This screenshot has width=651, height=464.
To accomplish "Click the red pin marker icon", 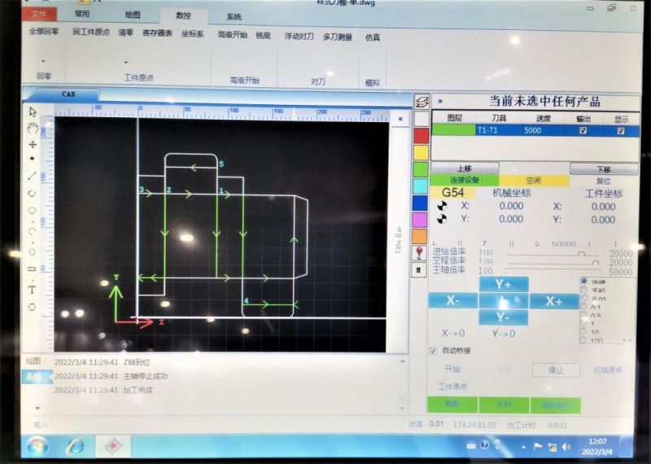I will [x=419, y=252].
